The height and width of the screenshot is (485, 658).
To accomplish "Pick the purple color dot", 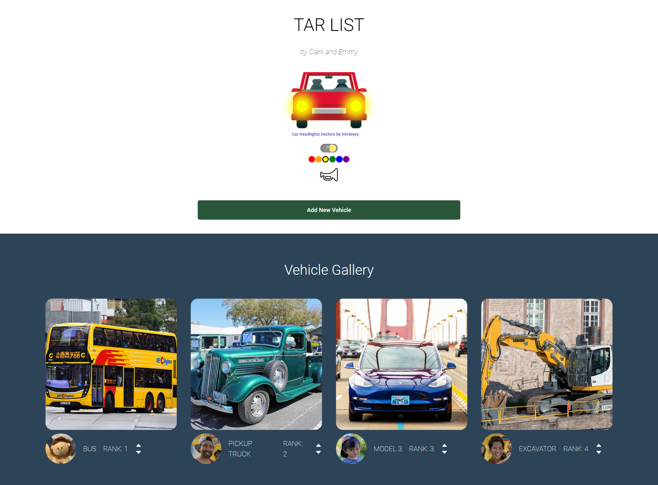I will [x=346, y=159].
